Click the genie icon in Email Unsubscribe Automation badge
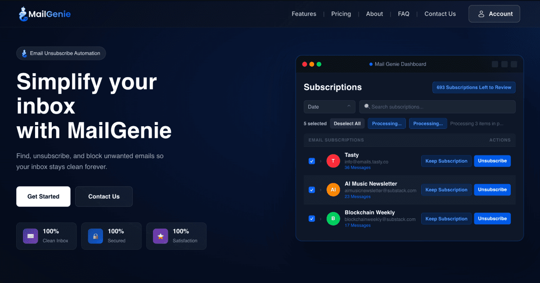 coord(24,53)
